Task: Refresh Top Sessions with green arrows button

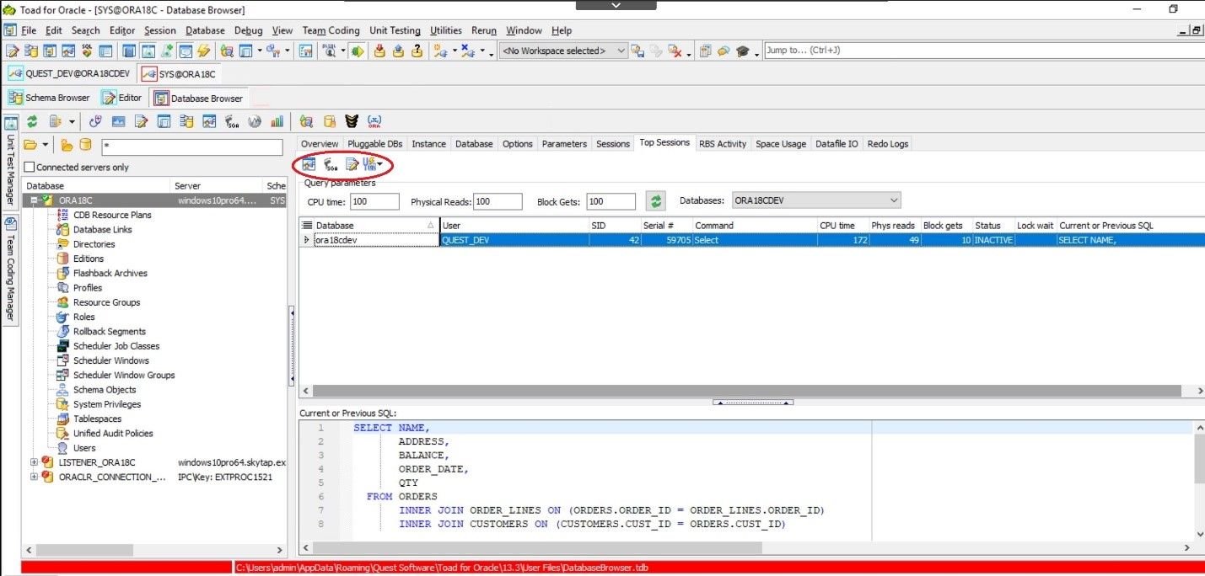Action: (656, 201)
